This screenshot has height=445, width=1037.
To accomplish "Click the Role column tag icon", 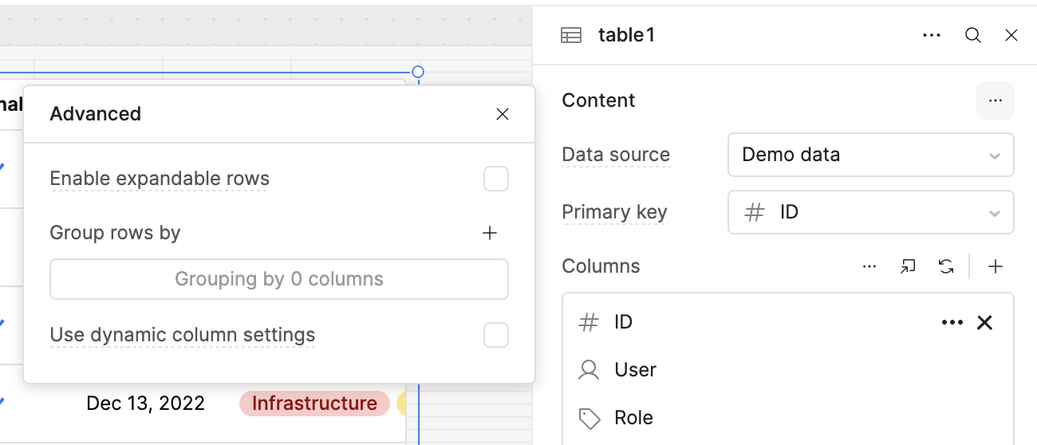I will tap(589, 418).
